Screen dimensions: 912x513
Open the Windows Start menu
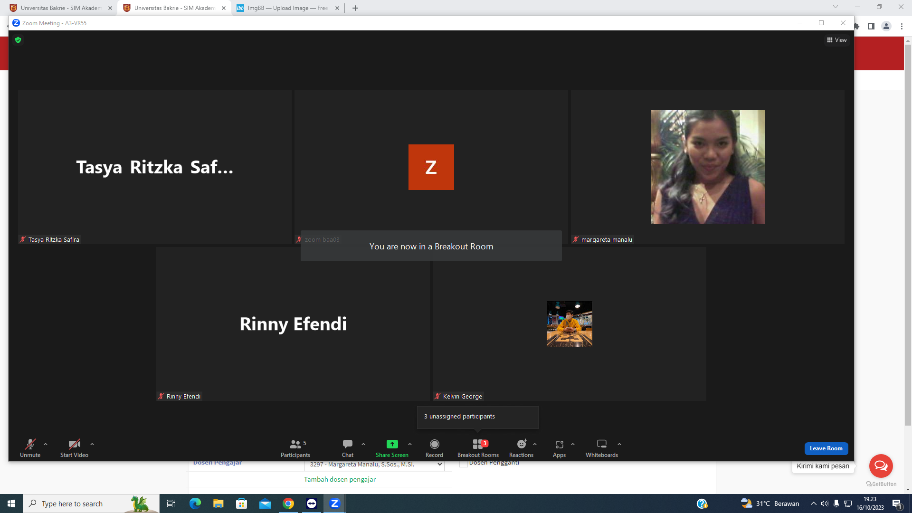point(11,503)
